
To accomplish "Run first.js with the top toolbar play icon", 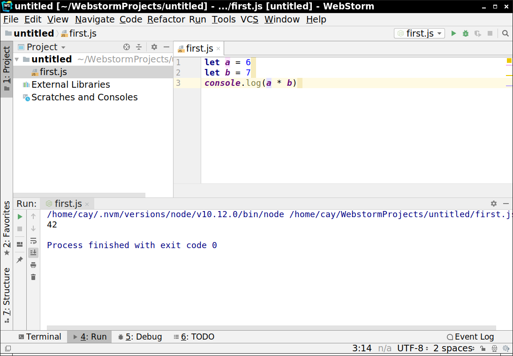I will (x=453, y=33).
